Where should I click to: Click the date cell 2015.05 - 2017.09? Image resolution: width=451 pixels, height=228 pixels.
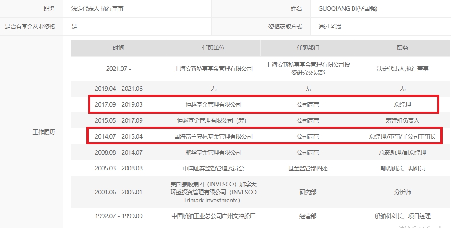tap(118, 120)
